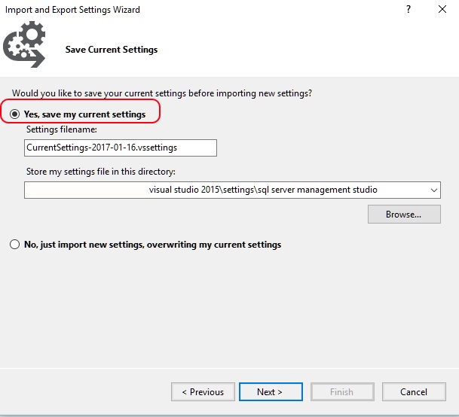Cancel the settings wizard

(414, 392)
